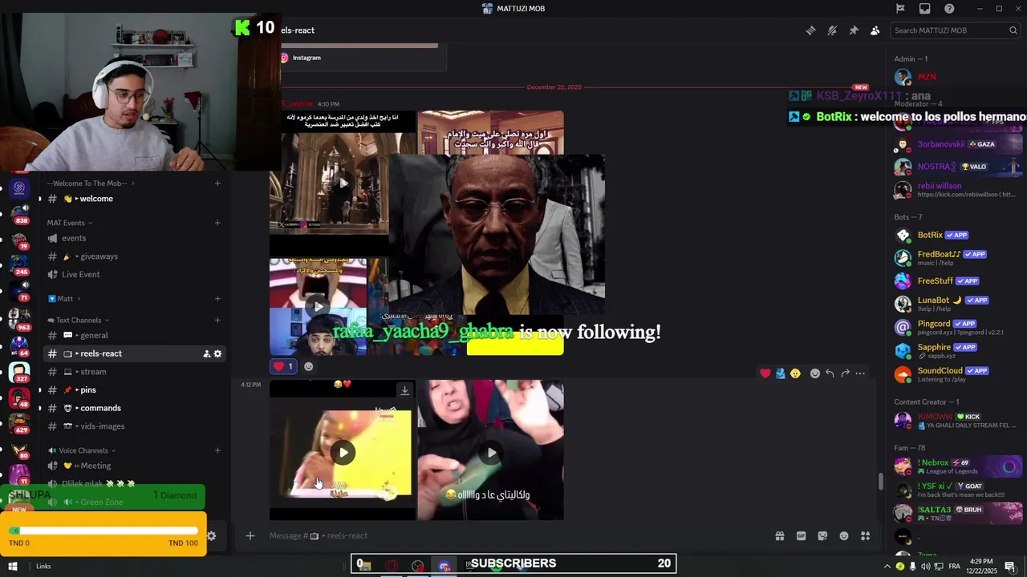Open the GIF picker
Screen dimensions: 1027x577
pos(801,535)
